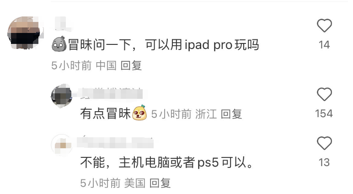Open avatar of the ps5 replier

click(x=61, y=145)
